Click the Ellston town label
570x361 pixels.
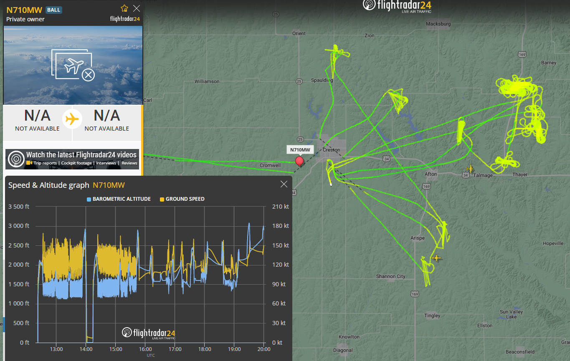point(485,326)
